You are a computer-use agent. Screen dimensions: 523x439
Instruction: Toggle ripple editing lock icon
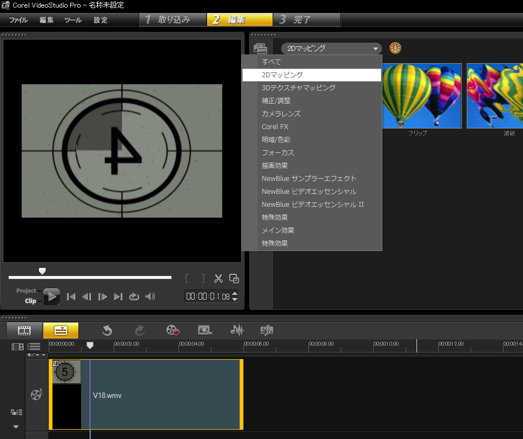[x=17, y=413]
